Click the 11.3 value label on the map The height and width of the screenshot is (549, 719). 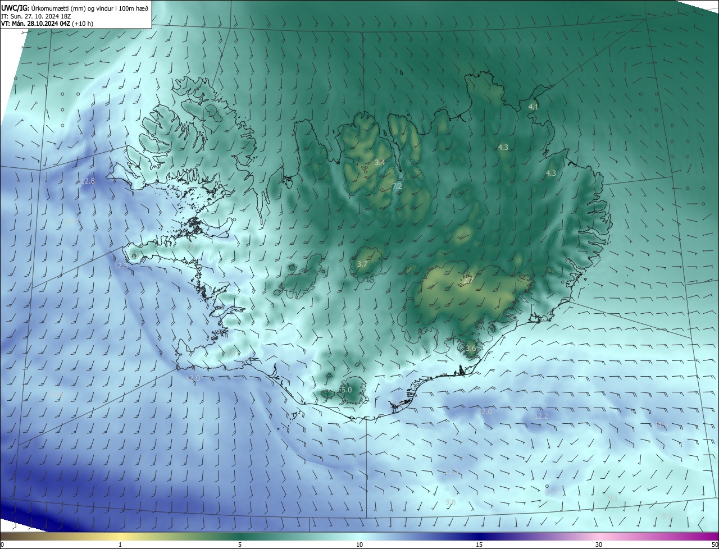451,471
